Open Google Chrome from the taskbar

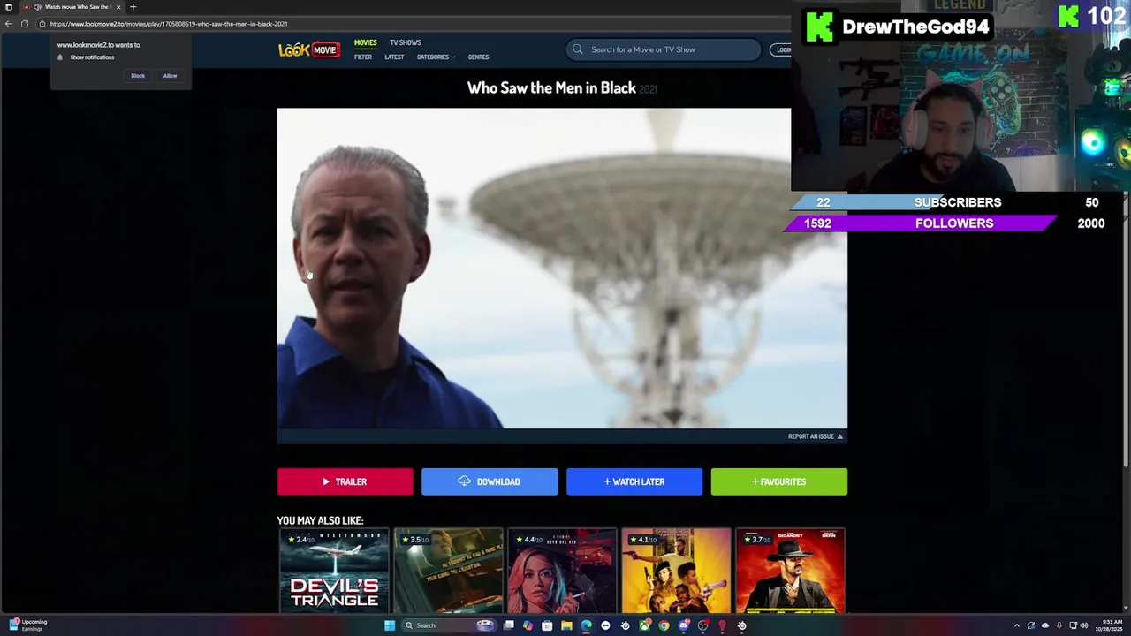click(664, 625)
